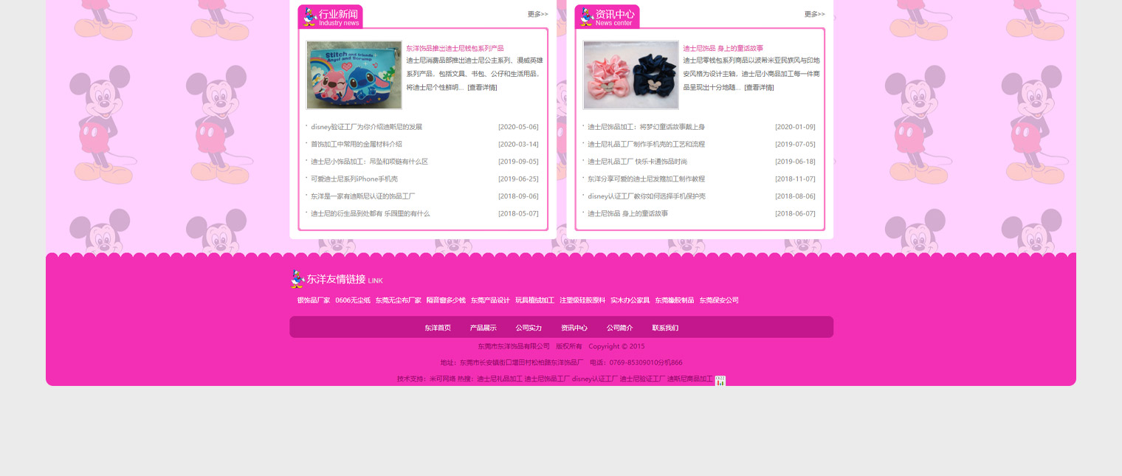Open 联系我们 in footer navigation
1122x476 pixels.
tap(665, 328)
